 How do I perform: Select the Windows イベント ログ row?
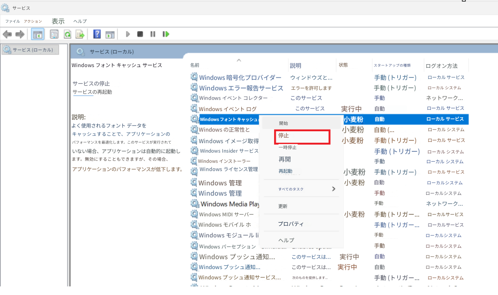coord(329,109)
